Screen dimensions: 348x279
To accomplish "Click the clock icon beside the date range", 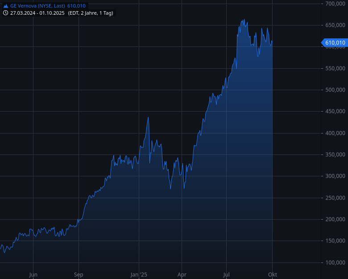I will click(6, 13).
